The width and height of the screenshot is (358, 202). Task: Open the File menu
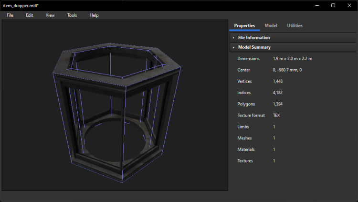click(10, 15)
